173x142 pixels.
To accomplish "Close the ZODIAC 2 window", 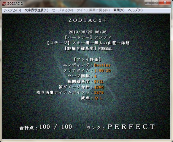I will click(x=165, y=3).
